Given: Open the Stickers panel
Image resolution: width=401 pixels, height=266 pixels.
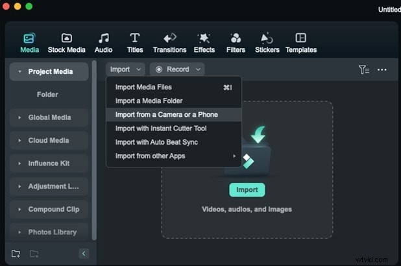Looking at the screenshot, I should [267, 39].
